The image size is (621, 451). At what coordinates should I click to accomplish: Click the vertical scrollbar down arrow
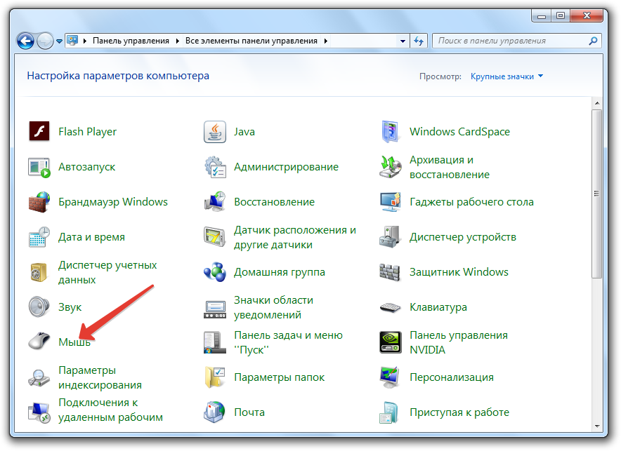coord(597,426)
